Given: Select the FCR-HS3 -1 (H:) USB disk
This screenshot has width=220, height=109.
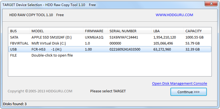Looking at the screenshot, I should coord(110,49).
